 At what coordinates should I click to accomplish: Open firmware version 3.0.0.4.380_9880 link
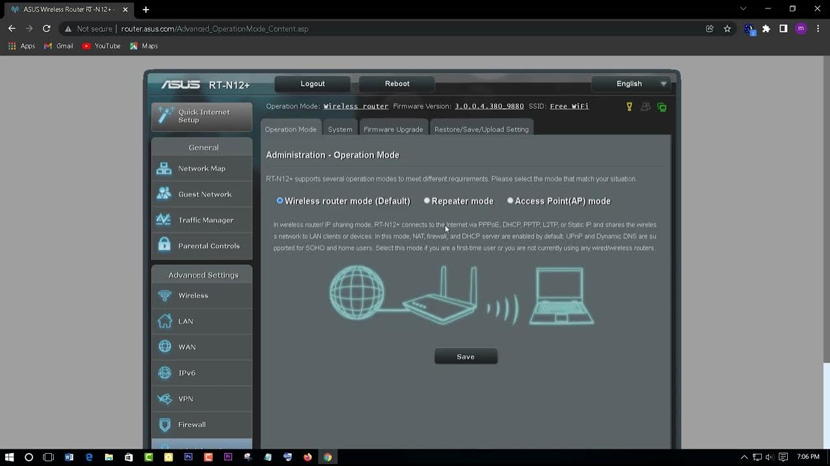point(489,106)
